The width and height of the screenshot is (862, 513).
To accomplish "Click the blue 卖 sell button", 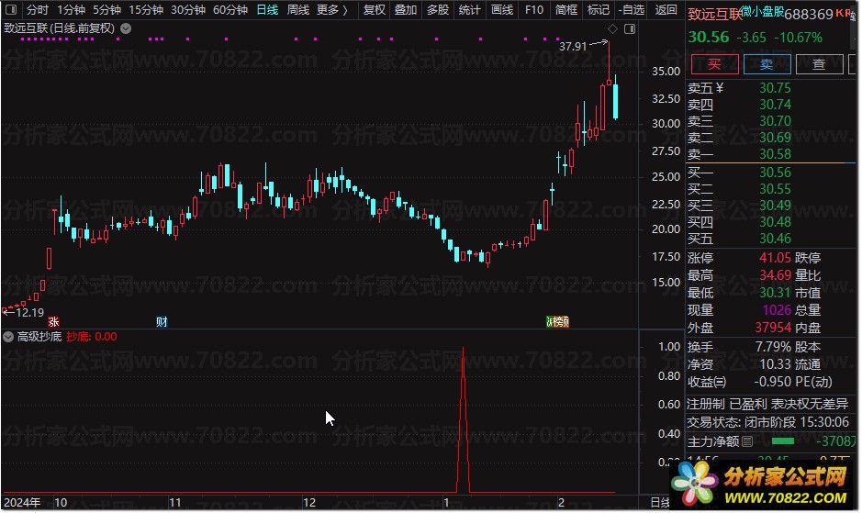I will (x=767, y=64).
